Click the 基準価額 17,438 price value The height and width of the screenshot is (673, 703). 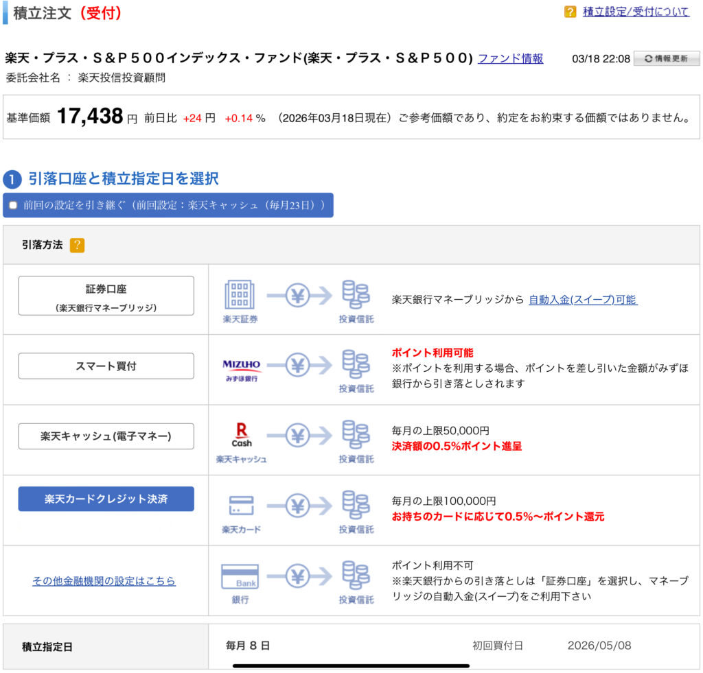90,116
